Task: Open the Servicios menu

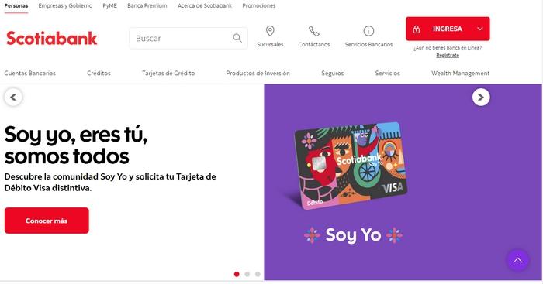Action: [x=388, y=74]
